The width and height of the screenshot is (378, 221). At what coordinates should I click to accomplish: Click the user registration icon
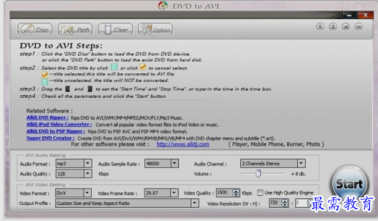coord(333,26)
